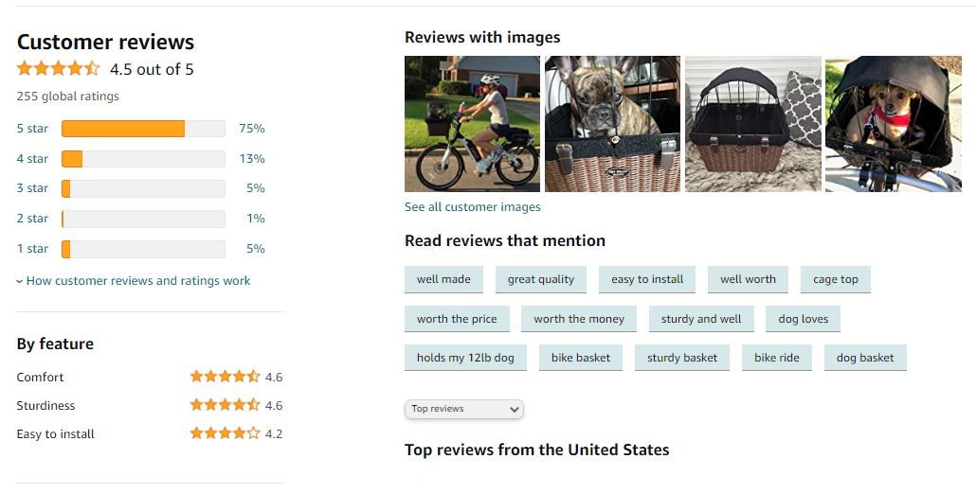Click the Sturdiness feature star rating
Image resolution: width=976 pixels, height=494 pixels.
[225, 405]
